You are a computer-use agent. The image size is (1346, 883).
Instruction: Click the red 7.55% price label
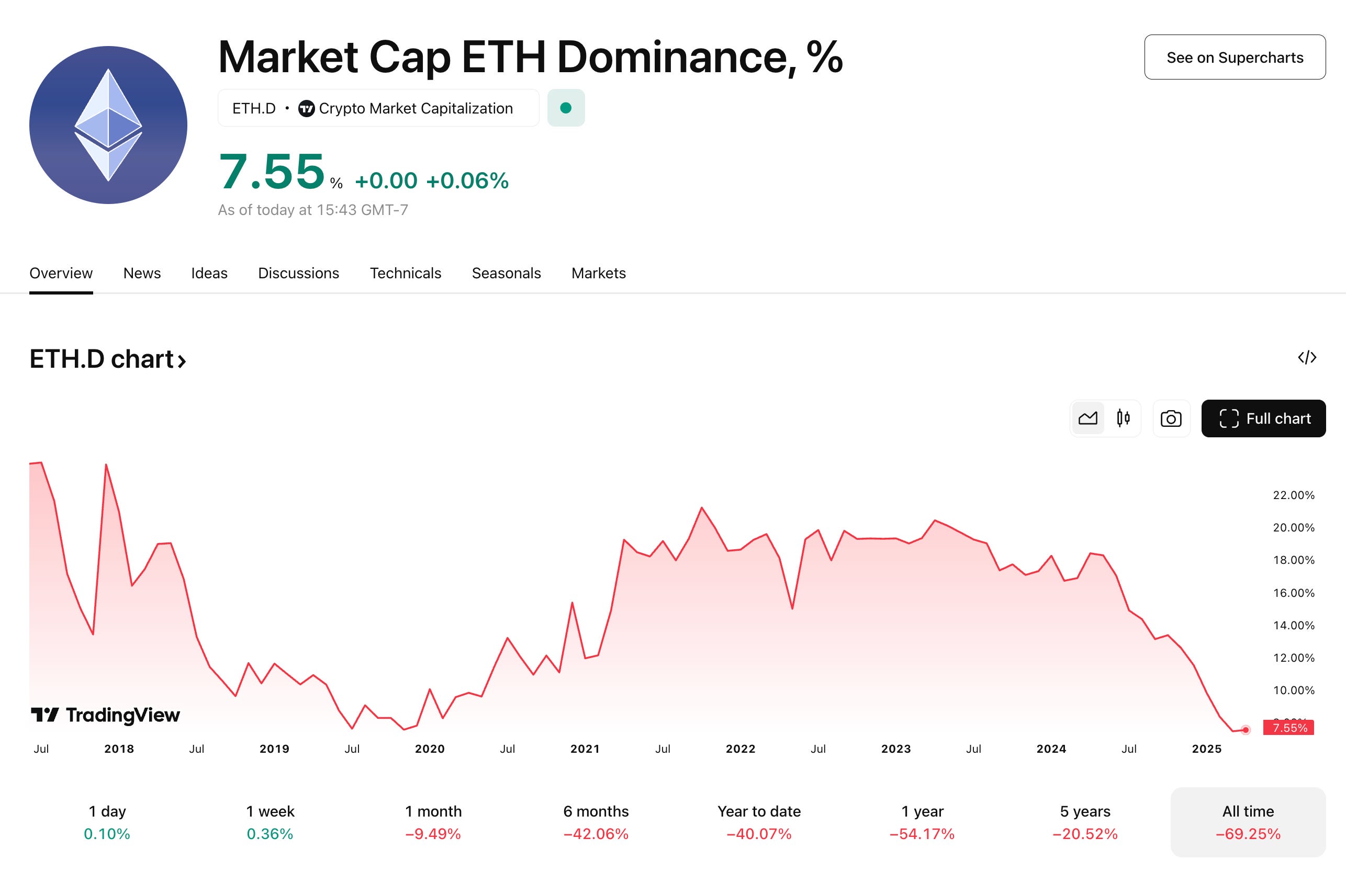(x=1289, y=728)
